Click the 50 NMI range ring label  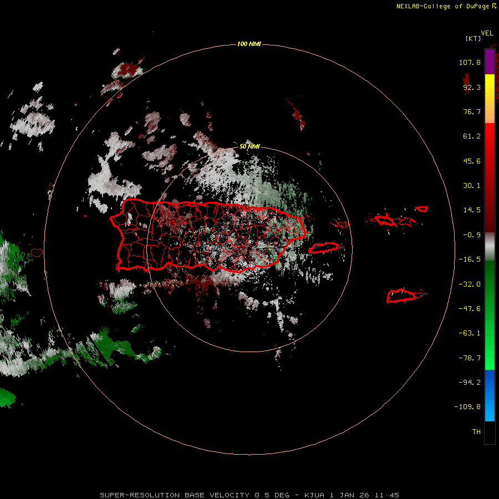249,146
